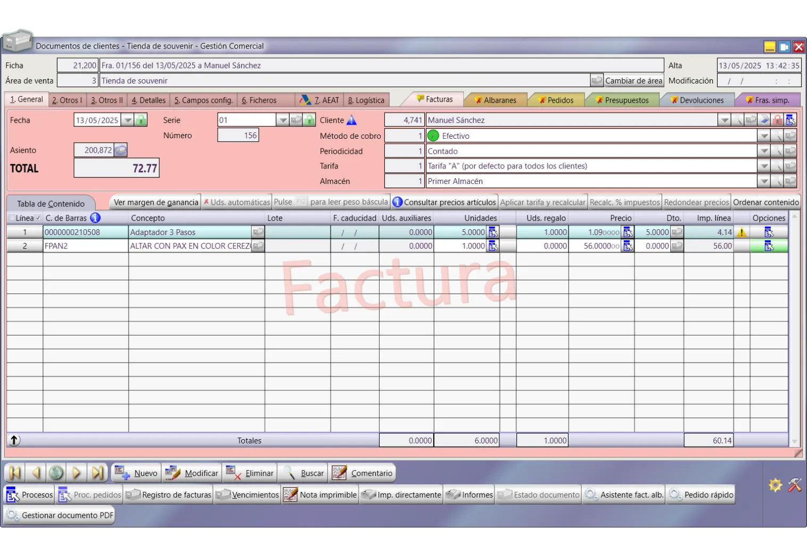Jump to the last record arrow
The image size is (807, 553).
97,473
